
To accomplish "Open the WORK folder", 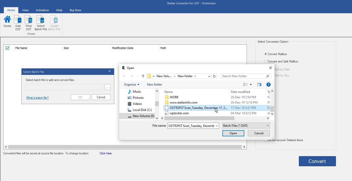I will tap(174, 97).
